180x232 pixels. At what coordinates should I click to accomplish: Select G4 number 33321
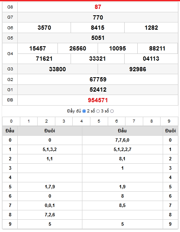point(98,59)
